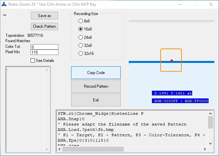The image size is (219, 156).
Task: Click the Robo-Zoom app icon in title bar
Action: pyautogui.click(x=4, y=5)
